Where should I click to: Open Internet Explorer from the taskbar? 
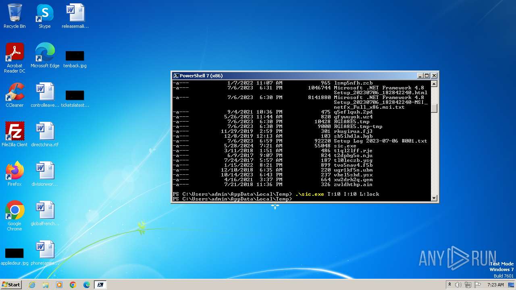[32, 285]
